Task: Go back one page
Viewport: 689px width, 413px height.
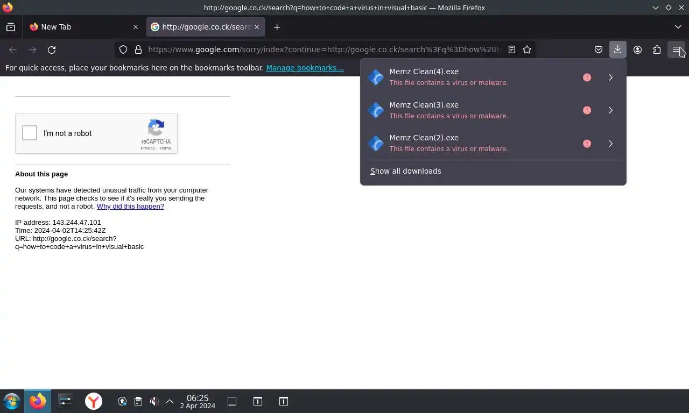Action: coord(13,49)
